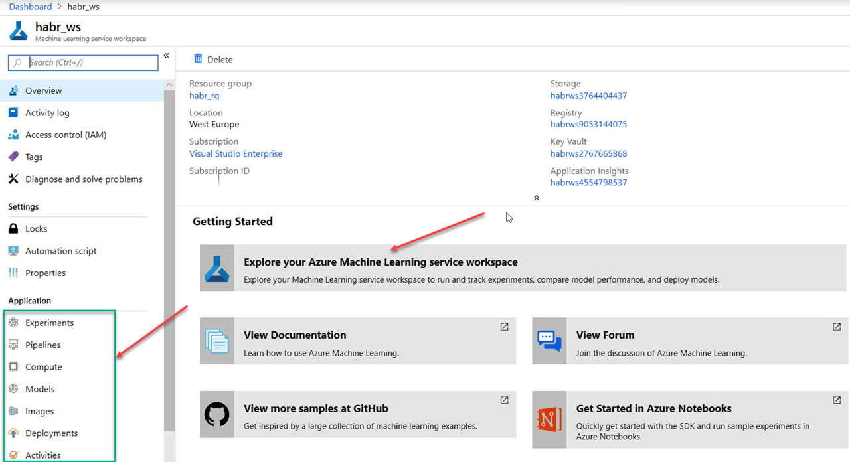
Task: Open Compute from the Application sidebar
Action: pyautogui.click(x=13, y=366)
